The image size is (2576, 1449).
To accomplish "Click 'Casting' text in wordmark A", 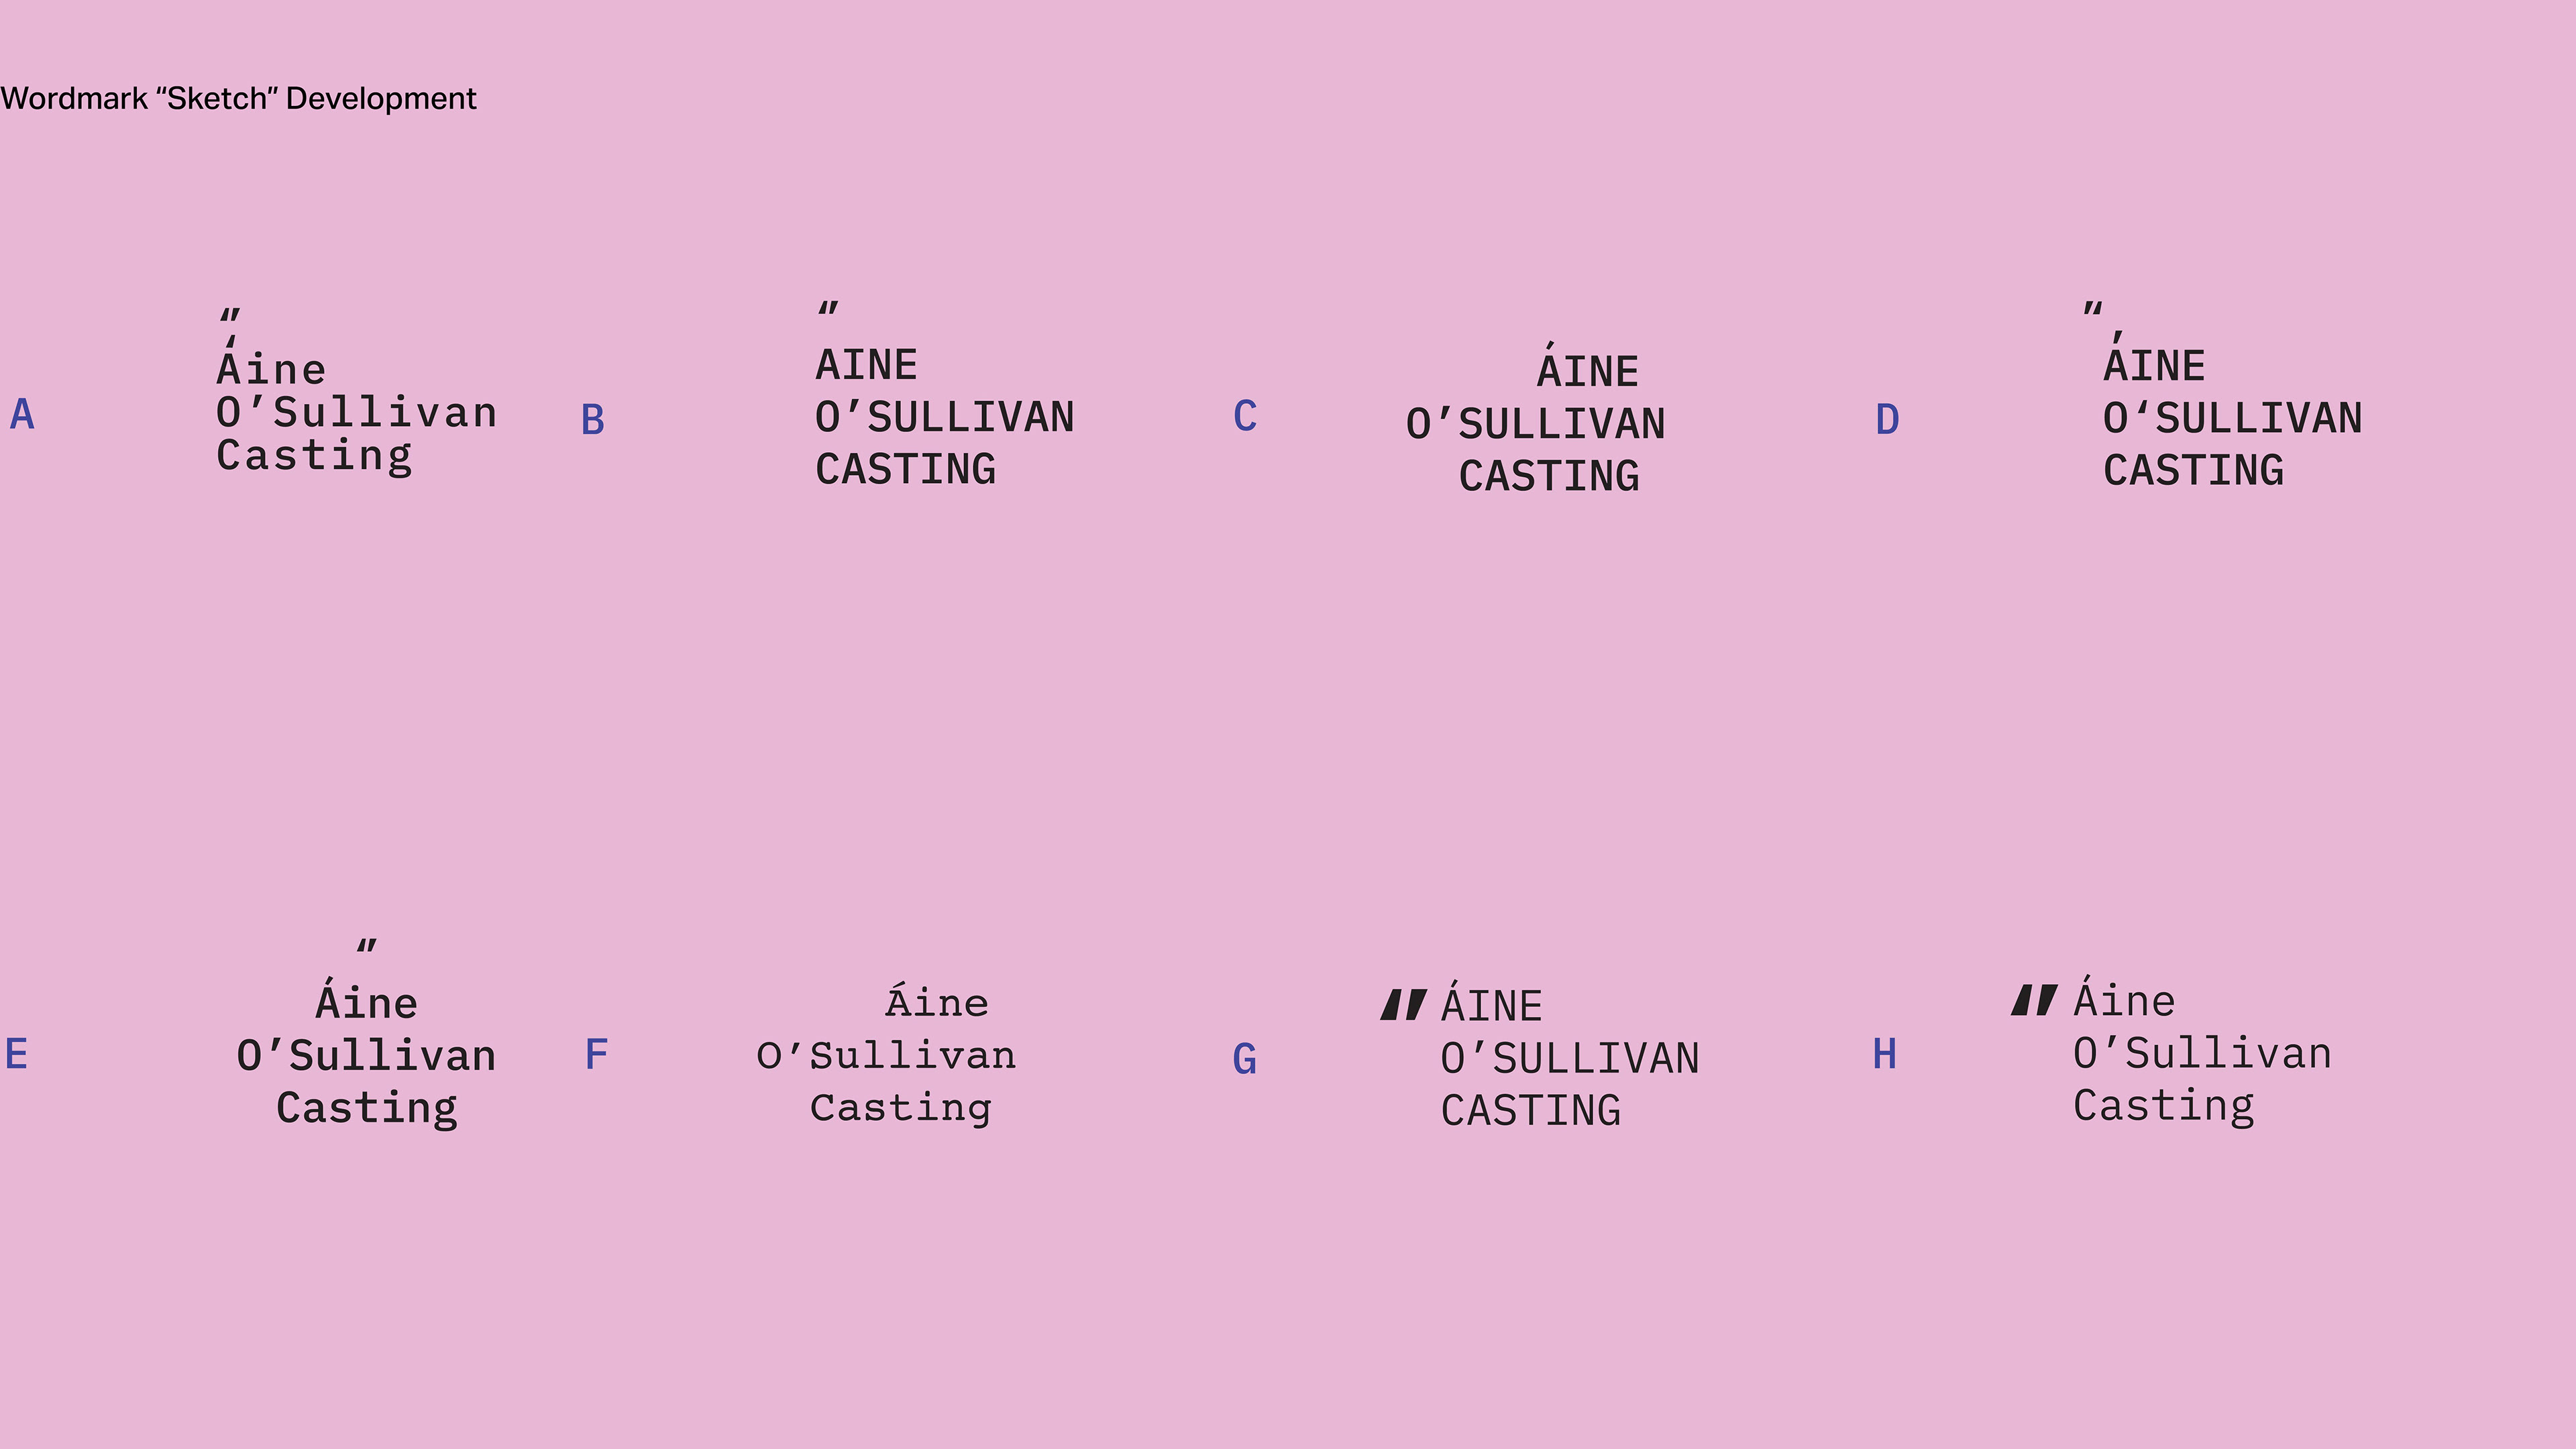I will click(314, 456).
